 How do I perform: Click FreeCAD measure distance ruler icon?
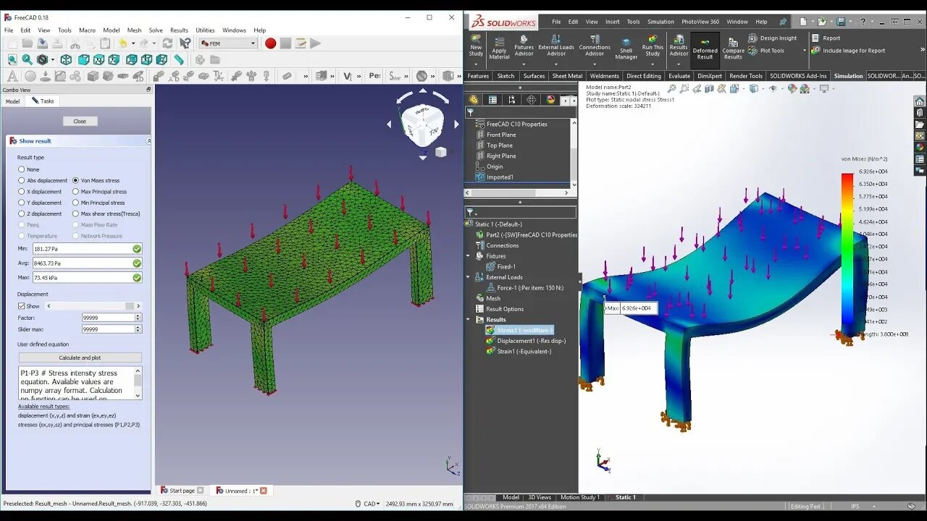(178, 59)
